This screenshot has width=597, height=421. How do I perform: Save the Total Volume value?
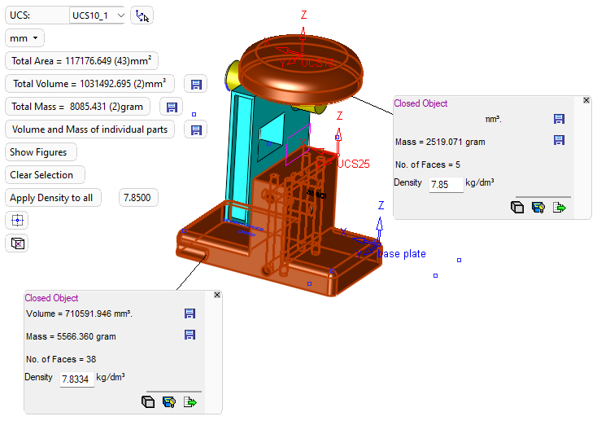195,84
